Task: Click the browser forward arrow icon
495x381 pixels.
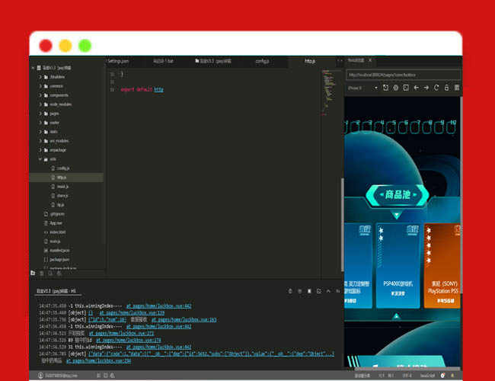Action: pyautogui.click(x=426, y=88)
